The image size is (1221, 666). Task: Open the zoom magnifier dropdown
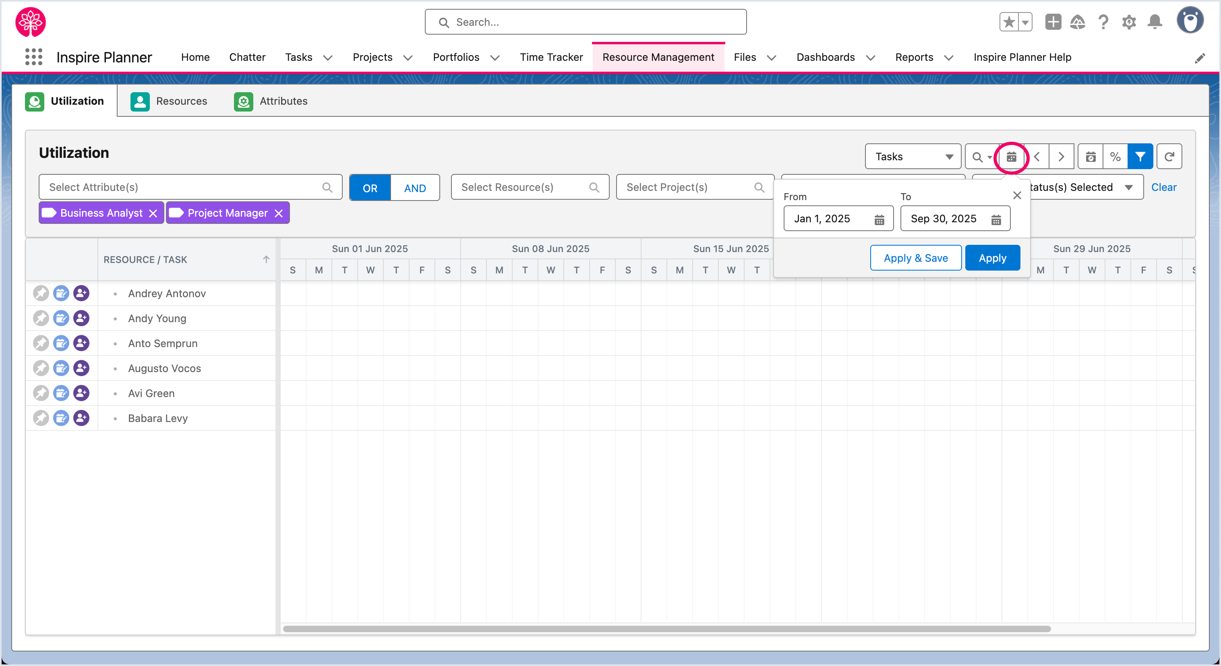pyautogui.click(x=982, y=156)
